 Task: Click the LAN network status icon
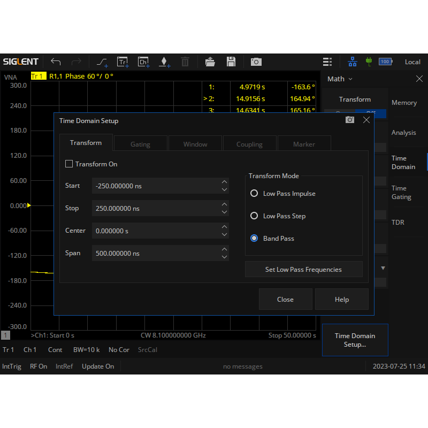pos(353,62)
